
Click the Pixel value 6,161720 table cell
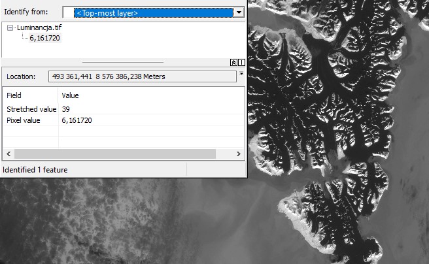(77, 121)
